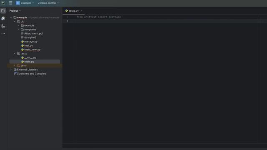Select Attachment.pdf in project tree
The height and width of the screenshot is (150, 267).
33,33
